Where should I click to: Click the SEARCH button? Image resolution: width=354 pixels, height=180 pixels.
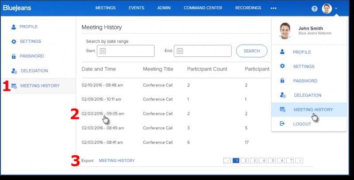click(252, 51)
